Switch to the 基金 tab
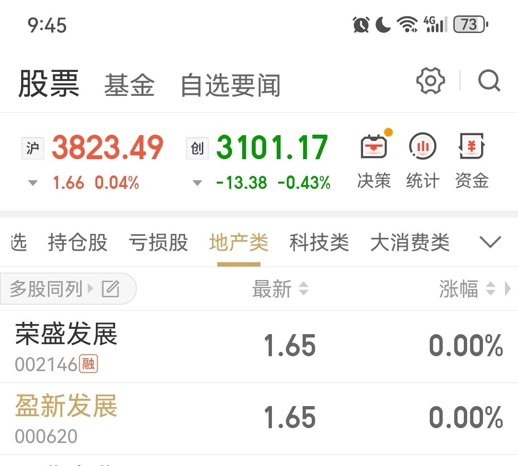This screenshot has height=466, width=518. pos(129,85)
